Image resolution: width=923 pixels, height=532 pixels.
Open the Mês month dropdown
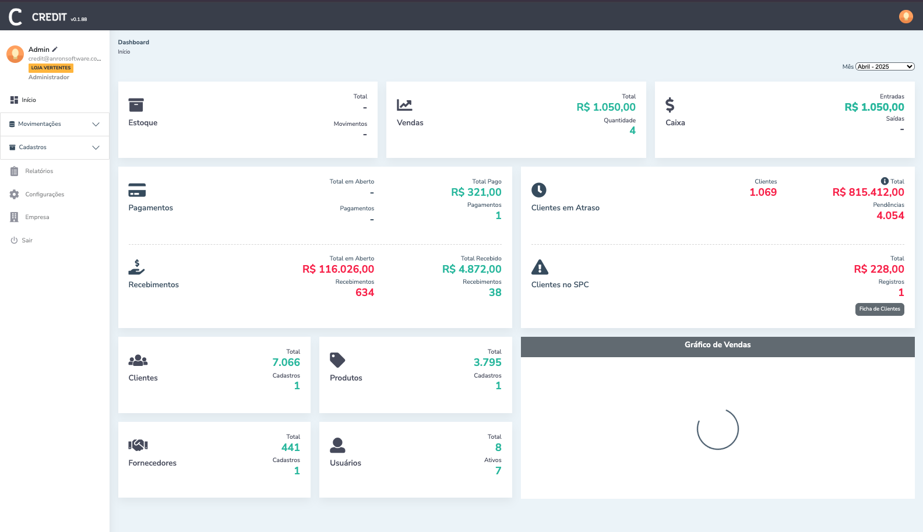[x=885, y=66]
